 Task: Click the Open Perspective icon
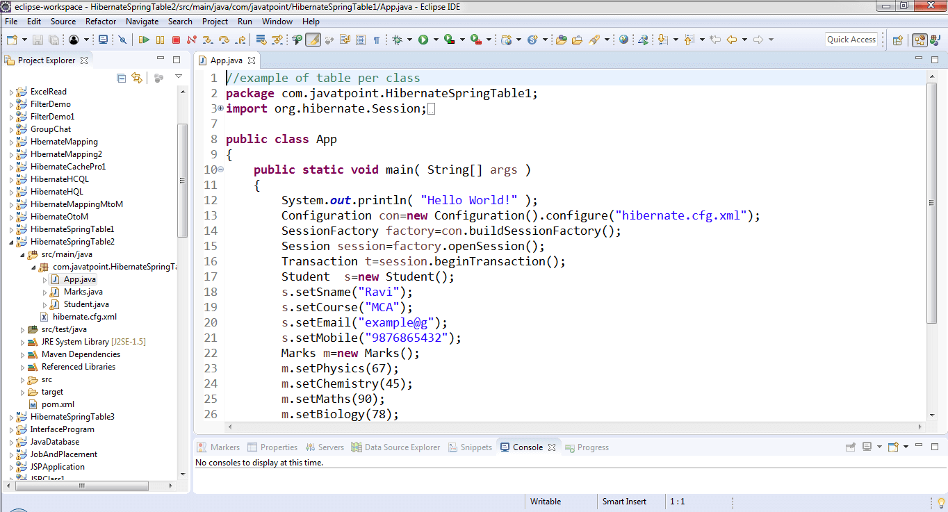pyautogui.click(x=897, y=40)
